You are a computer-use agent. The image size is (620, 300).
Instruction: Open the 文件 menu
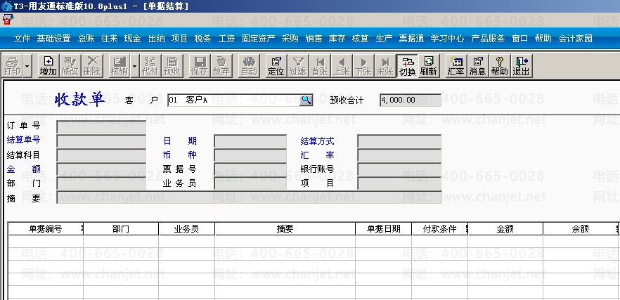(22, 39)
